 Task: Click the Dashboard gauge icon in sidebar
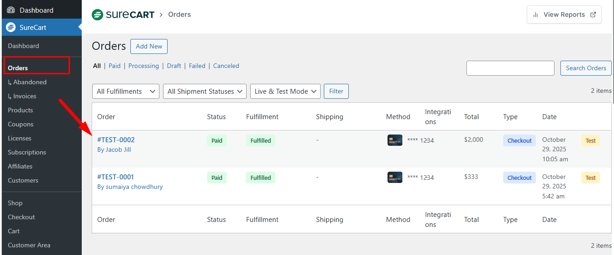11,10
